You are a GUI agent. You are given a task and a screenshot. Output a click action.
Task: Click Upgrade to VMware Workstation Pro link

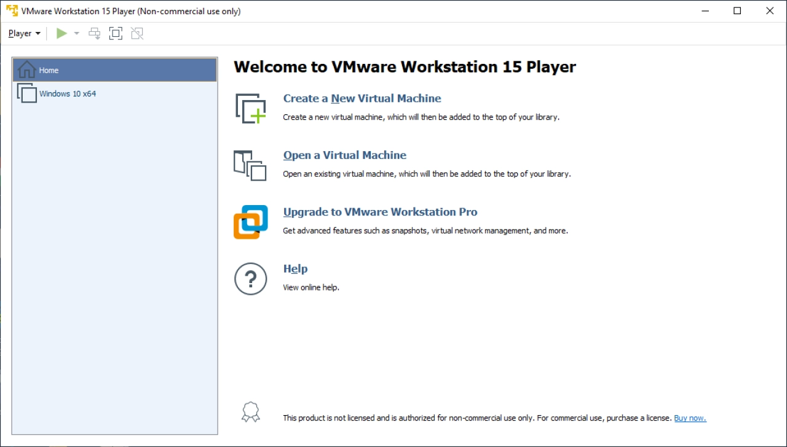pos(380,212)
